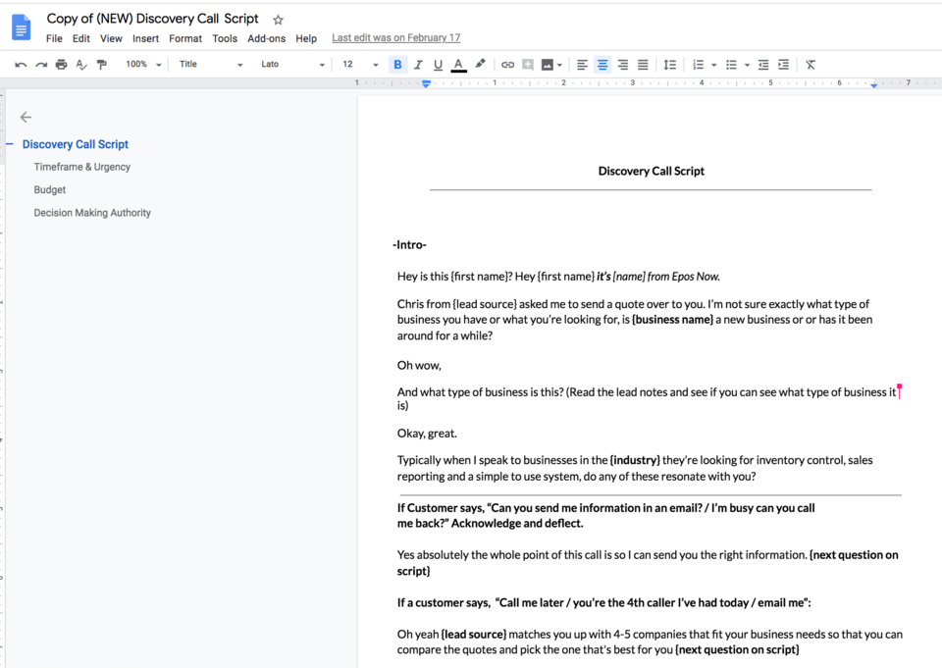Screen dimensions: 942x668
Task: Jump to Decision Making Authority outline heading
Action: tap(92, 213)
